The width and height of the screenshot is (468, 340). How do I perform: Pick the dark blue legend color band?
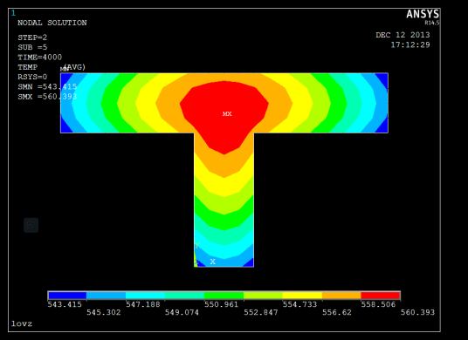[x=67, y=296]
